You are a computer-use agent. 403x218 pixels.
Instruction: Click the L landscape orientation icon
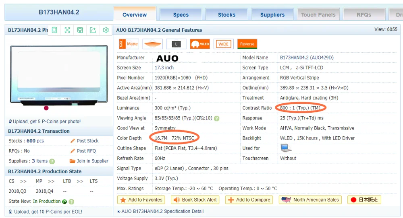(176, 44)
